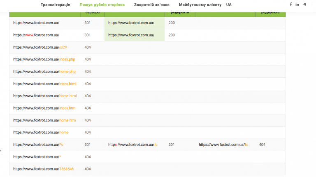Select the URL ending in home.php
Image resolution: width=316 pixels, height=177 pixels.
point(44,72)
